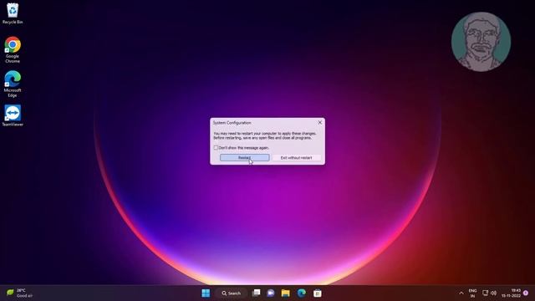The image size is (535, 301).
Task: Select the Google Chrome desktop shortcut
Action: tap(13, 50)
